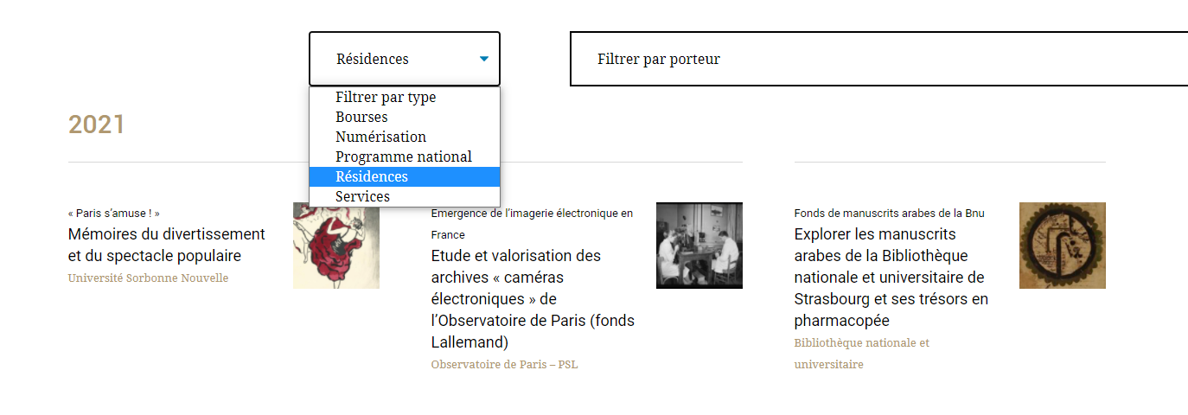Screen dimensions: 1188x415
Task: Open the Arabic manuscript circular diagram thumbnail
Action: click(x=1063, y=246)
